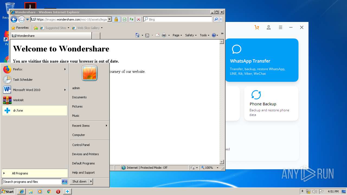Image resolution: width=347 pixels, height=195 pixels.
Task: Open the Phone Backup card
Action: [x=271, y=103]
